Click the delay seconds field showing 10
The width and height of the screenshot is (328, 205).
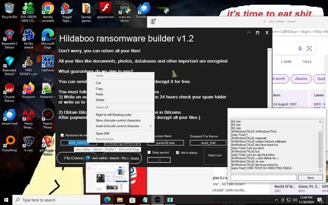click(x=159, y=160)
